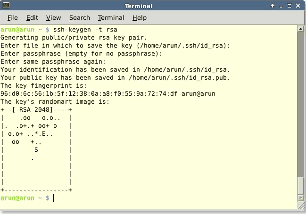Click the scrollbar up arrow

pyautogui.click(x=301, y=29)
